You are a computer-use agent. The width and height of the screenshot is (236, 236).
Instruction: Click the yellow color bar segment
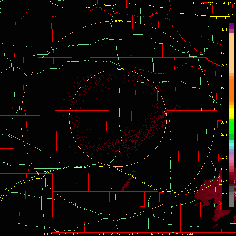point(232,112)
